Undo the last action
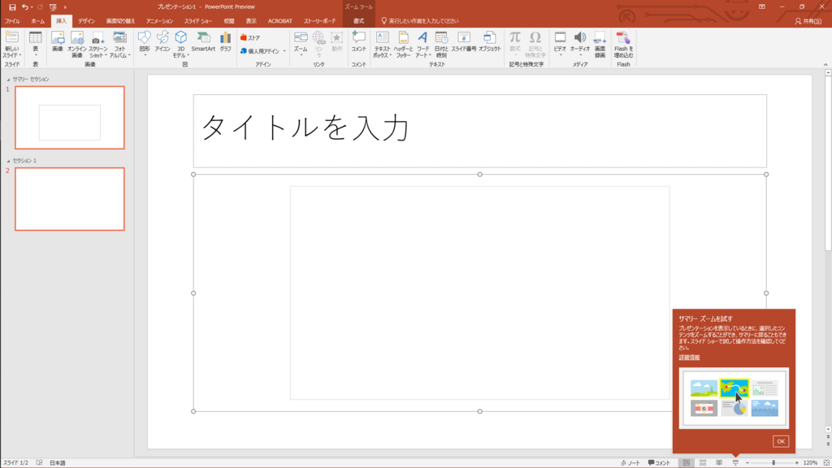The width and height of the screenshot is (832, 468). coord(24,6)
